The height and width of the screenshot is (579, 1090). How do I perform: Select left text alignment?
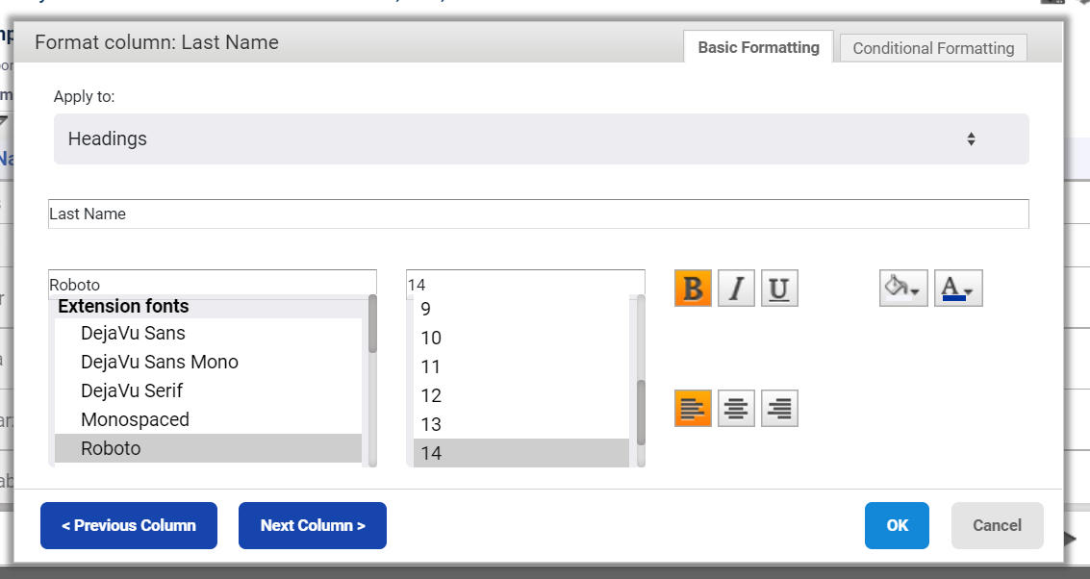693,409
